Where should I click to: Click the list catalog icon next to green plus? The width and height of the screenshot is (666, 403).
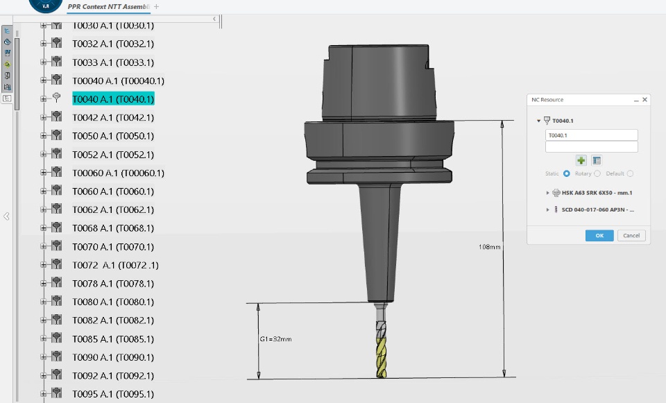[x=597, y=160]
